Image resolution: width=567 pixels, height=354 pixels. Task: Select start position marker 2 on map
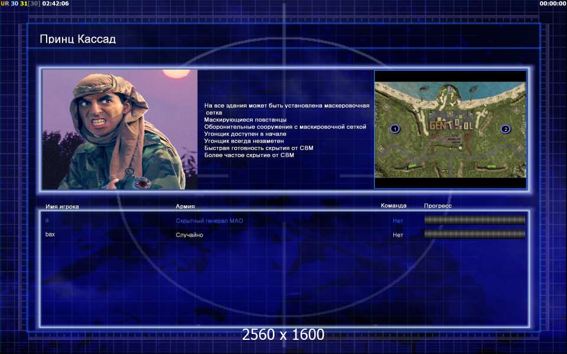tap(506, 129)
